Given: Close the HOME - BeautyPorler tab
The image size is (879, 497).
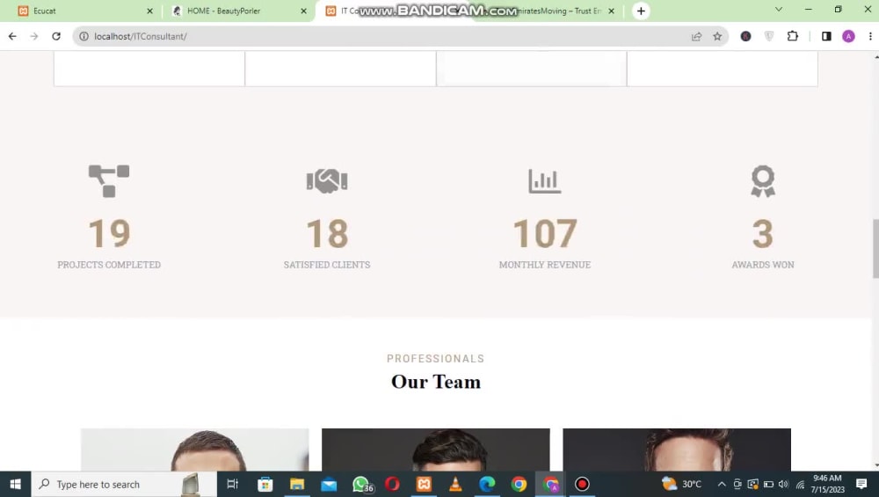Looking at the screenshot, I should coord(303,11).
